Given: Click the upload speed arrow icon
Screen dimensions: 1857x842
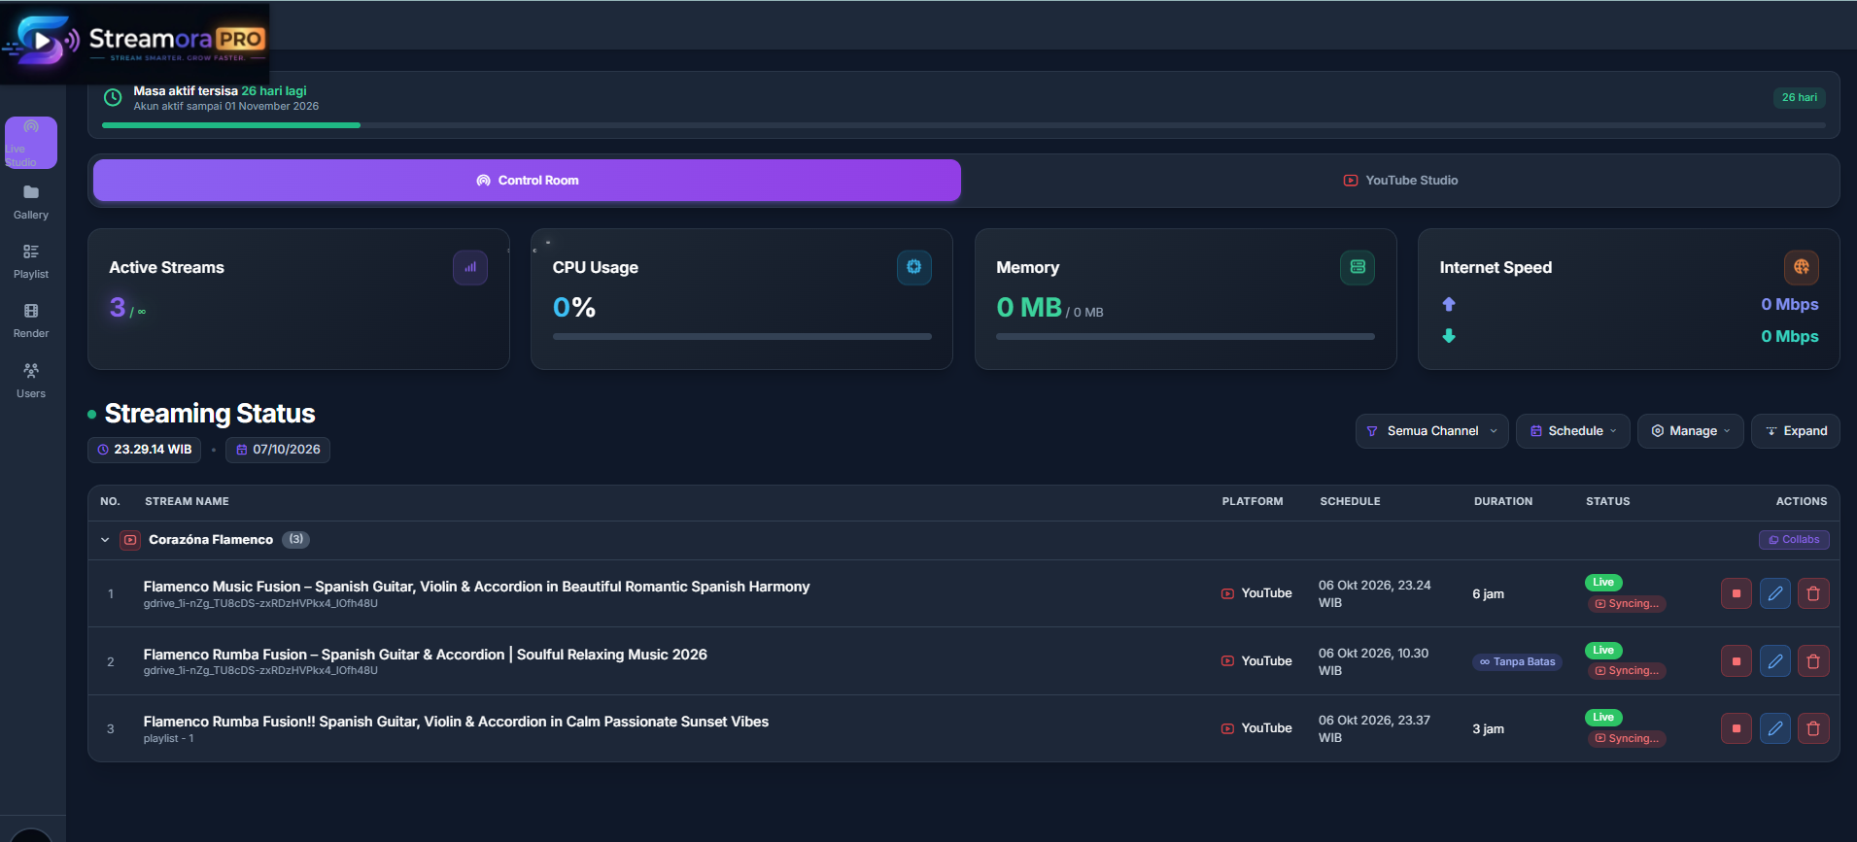Looking at the screenshot, I should pos(1449,304).
